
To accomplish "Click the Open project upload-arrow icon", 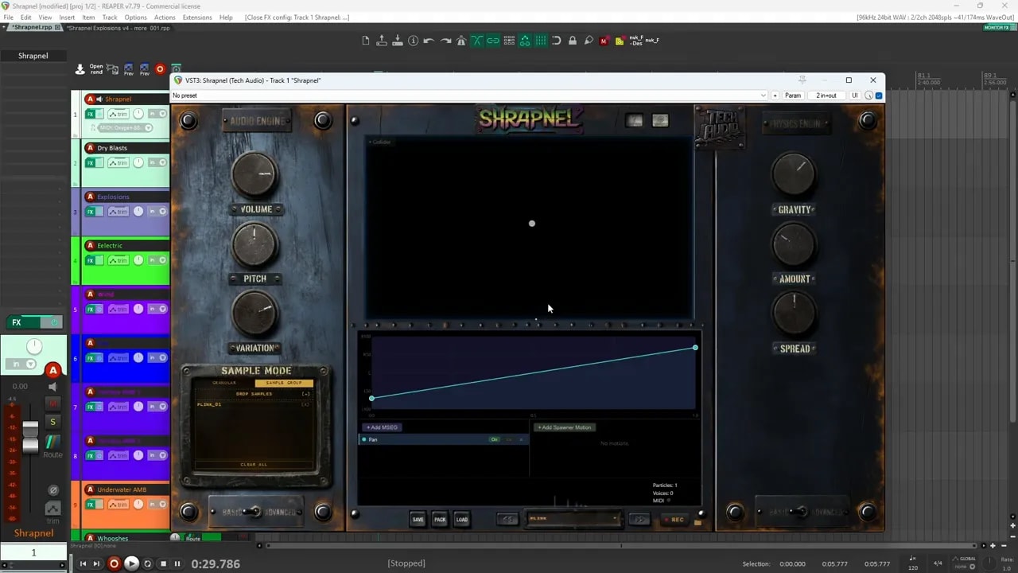I will (x=382, y=41).
